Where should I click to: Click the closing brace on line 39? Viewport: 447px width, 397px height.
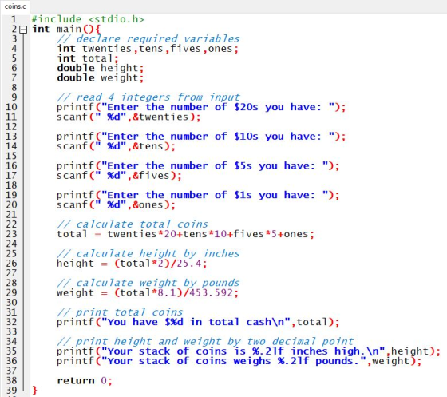point(34,390)
